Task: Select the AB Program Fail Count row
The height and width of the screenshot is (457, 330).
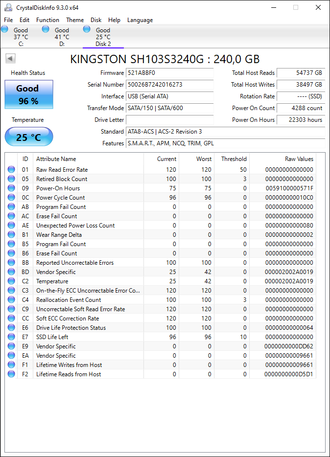Action: 161,206
